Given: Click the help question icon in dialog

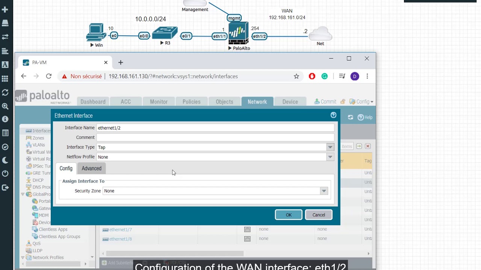Looking at the screenshot, I should pos(333,115).
